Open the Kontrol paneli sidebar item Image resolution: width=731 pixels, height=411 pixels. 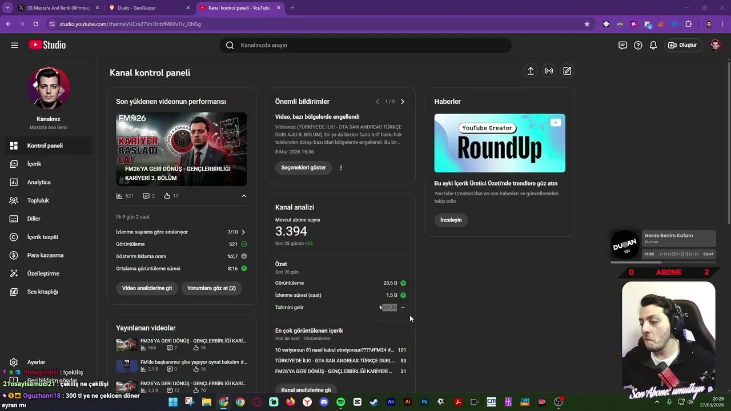tap(48, 146)
